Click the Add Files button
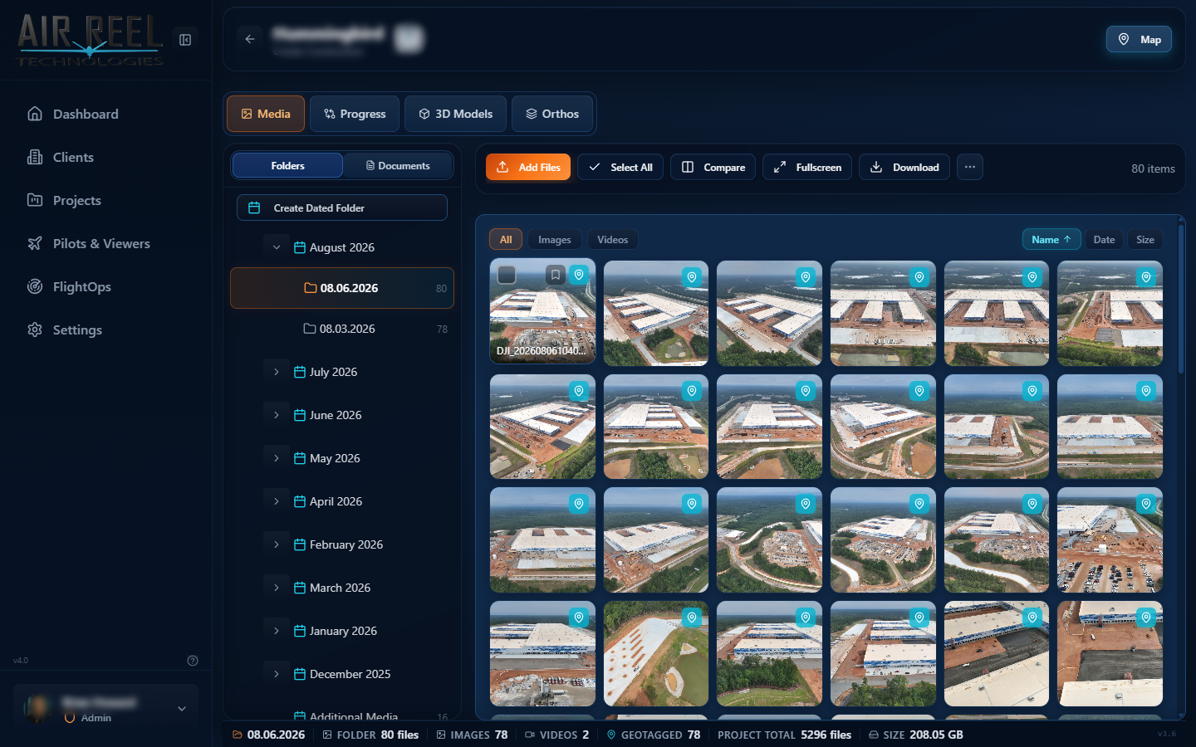Viewport: 1196px width, 747px height. point(528,167)
